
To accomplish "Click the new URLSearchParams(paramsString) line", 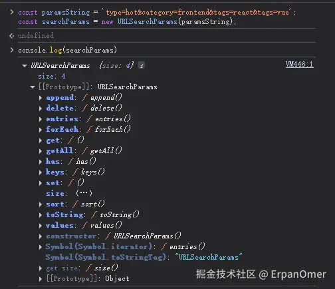I will pos(127,22).
